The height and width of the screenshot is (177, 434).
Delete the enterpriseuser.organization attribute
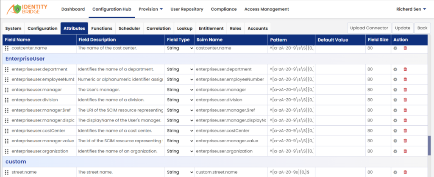[x=405, y=151]
